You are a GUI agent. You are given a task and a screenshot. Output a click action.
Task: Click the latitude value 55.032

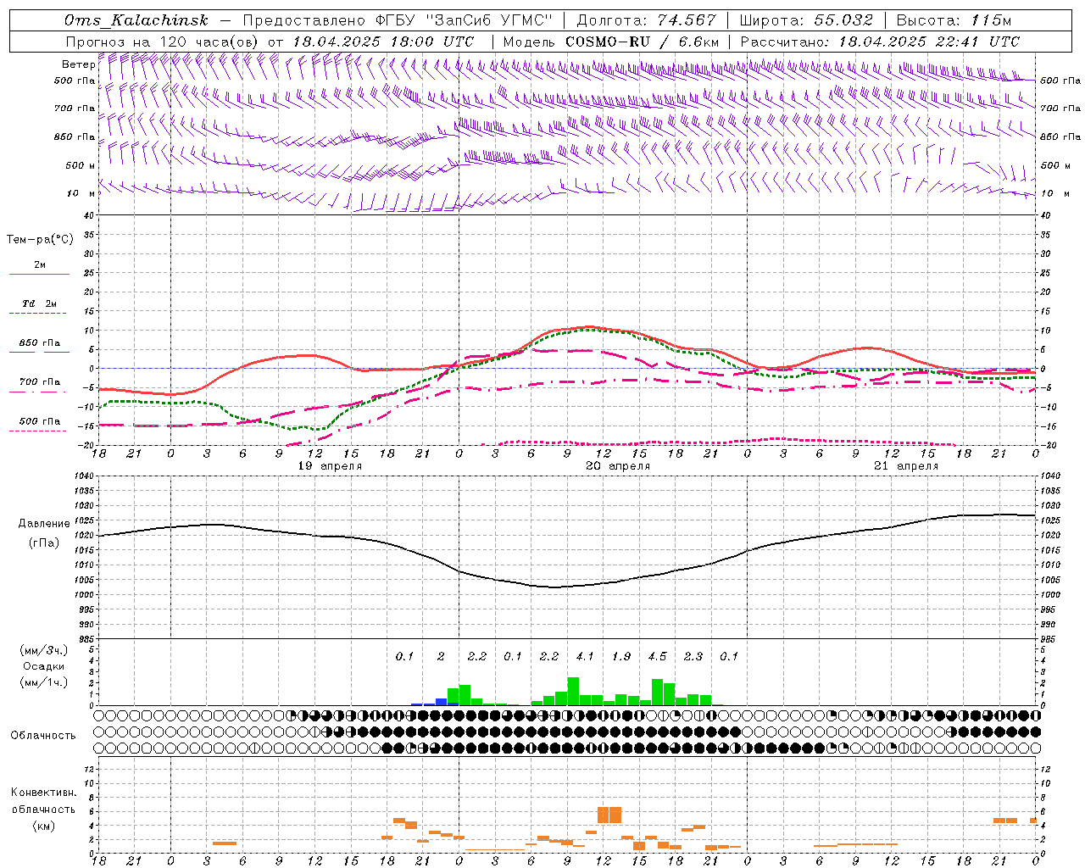tap(843, 20)
